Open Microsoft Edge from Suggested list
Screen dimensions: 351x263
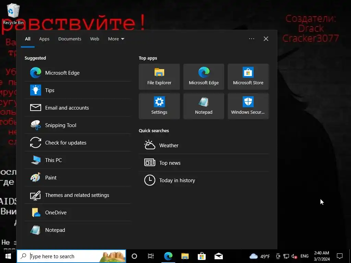coord(77,73)
